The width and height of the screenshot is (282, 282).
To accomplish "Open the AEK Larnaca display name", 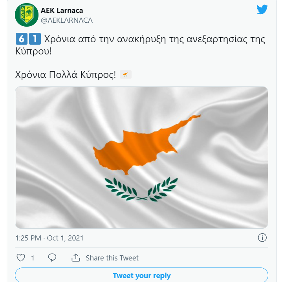I will 62,11.
